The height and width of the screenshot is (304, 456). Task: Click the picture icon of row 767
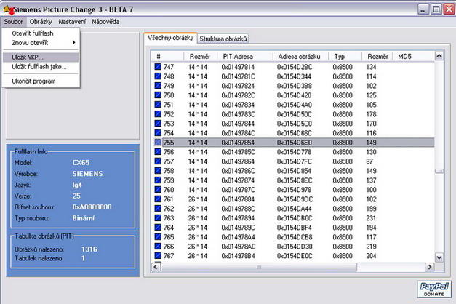pos(158,256)
